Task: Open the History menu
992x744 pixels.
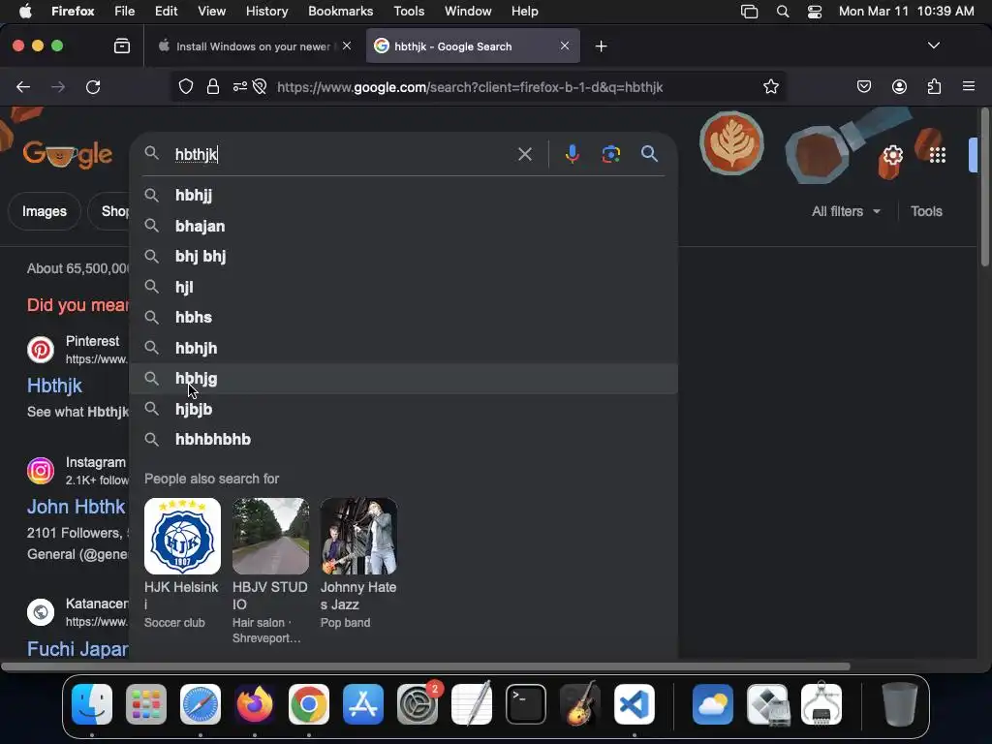Action: 266,12
